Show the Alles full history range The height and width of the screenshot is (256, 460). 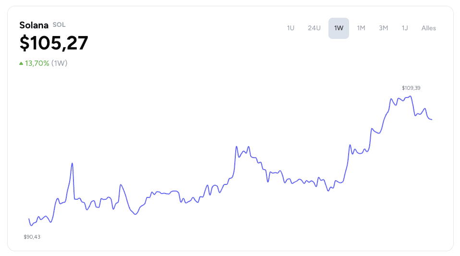428,28
